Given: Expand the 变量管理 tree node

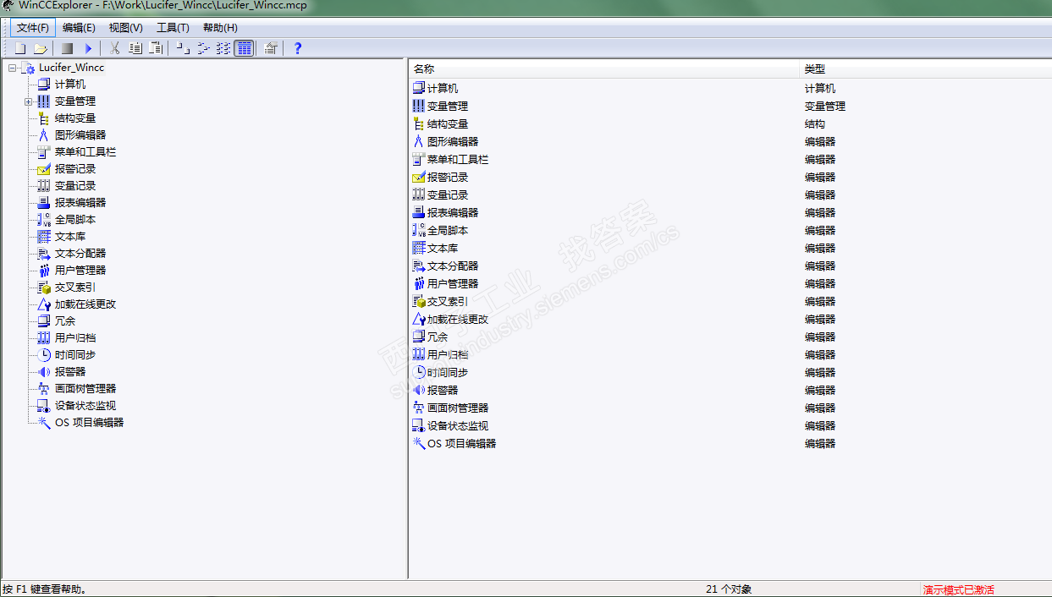Looking at the screenshot, I should pyautogui.click(x=29, y=101).
